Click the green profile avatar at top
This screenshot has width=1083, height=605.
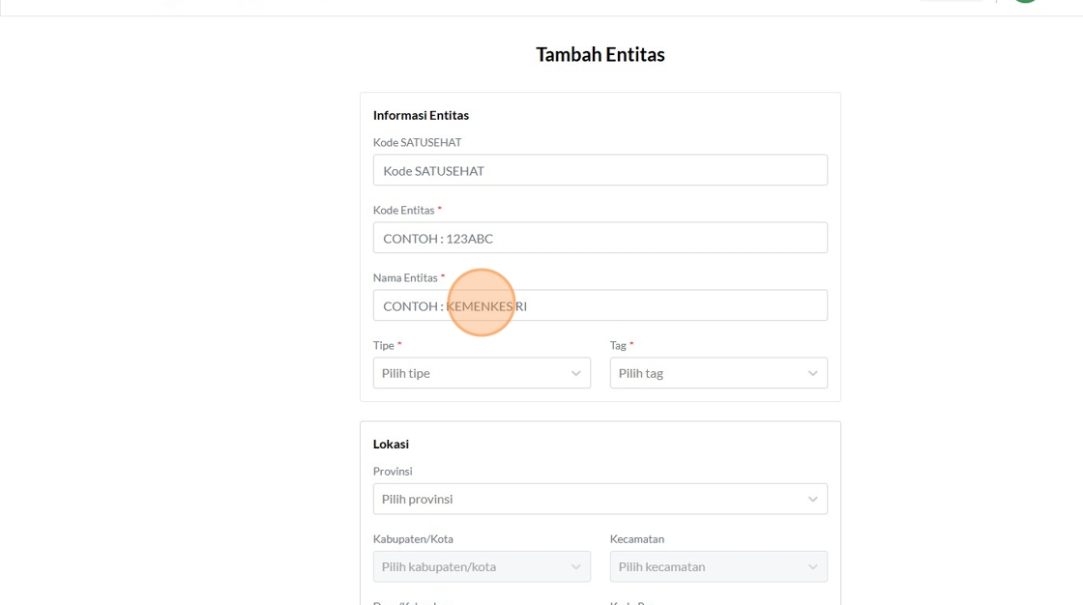click(1024, 2)
